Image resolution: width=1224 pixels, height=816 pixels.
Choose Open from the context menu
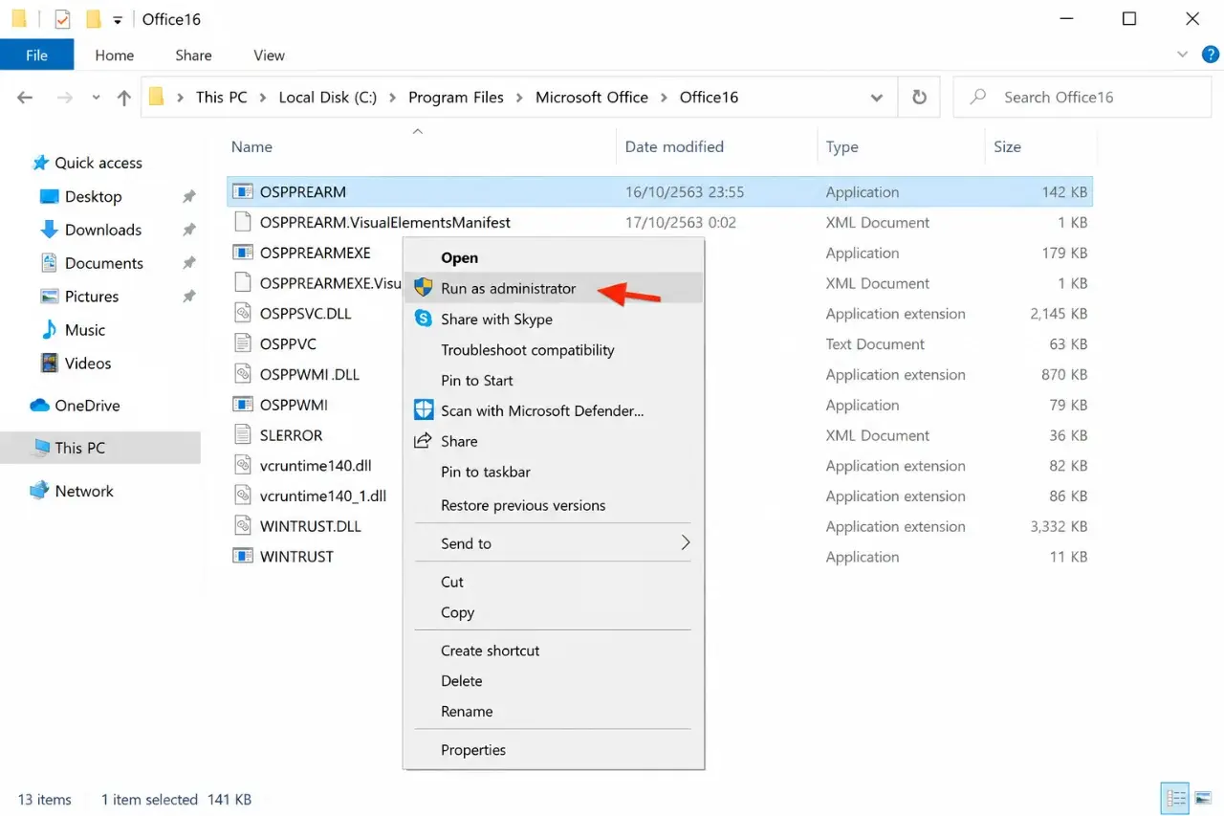(554, 257)
